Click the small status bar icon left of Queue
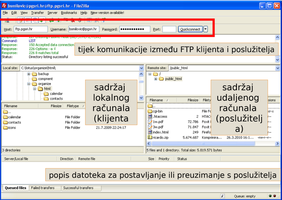The height and width of the screenshot is (200, 282). (x=222, y=196)
